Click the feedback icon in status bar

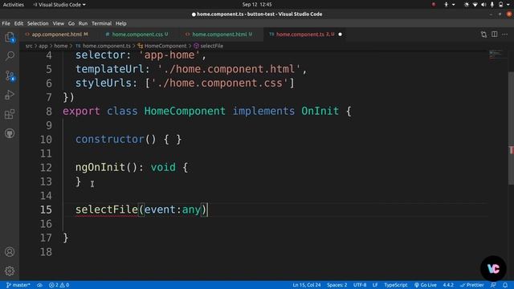point(493,285)
